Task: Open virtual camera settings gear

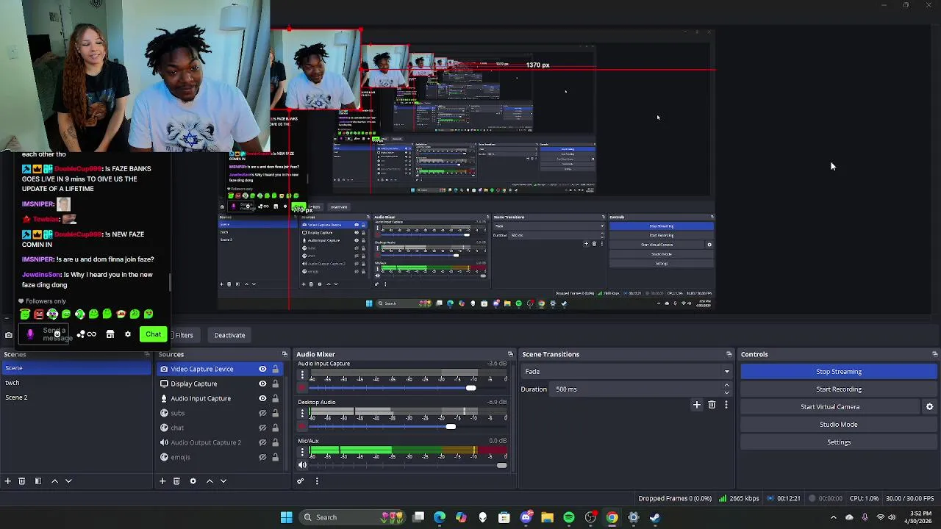Action: pos(929,407)
